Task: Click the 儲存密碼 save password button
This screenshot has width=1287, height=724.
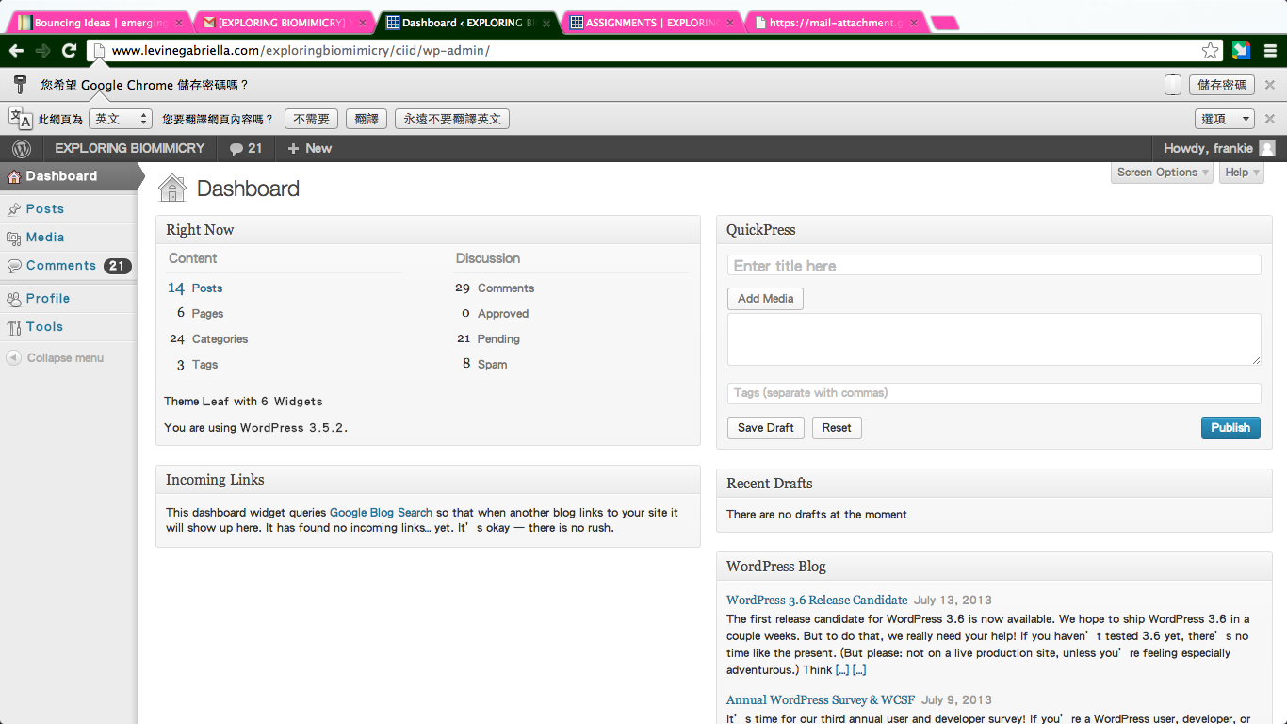Action: (x=1222, y=85)
